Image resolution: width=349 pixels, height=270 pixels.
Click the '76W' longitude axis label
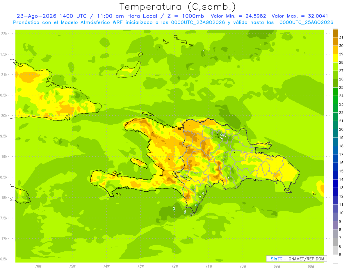38,266
